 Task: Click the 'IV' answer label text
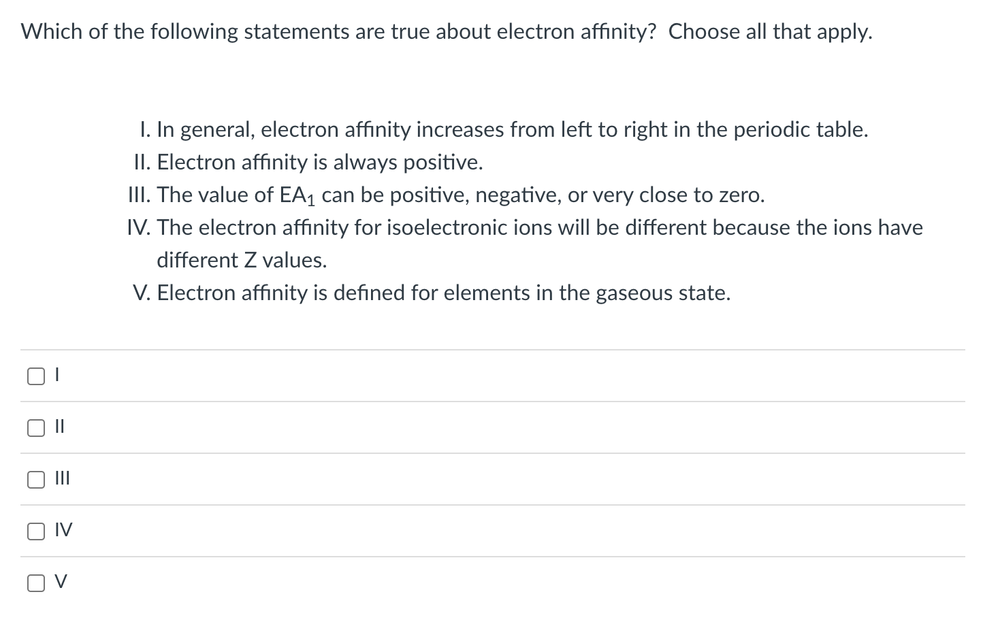[x=63, y=530]
